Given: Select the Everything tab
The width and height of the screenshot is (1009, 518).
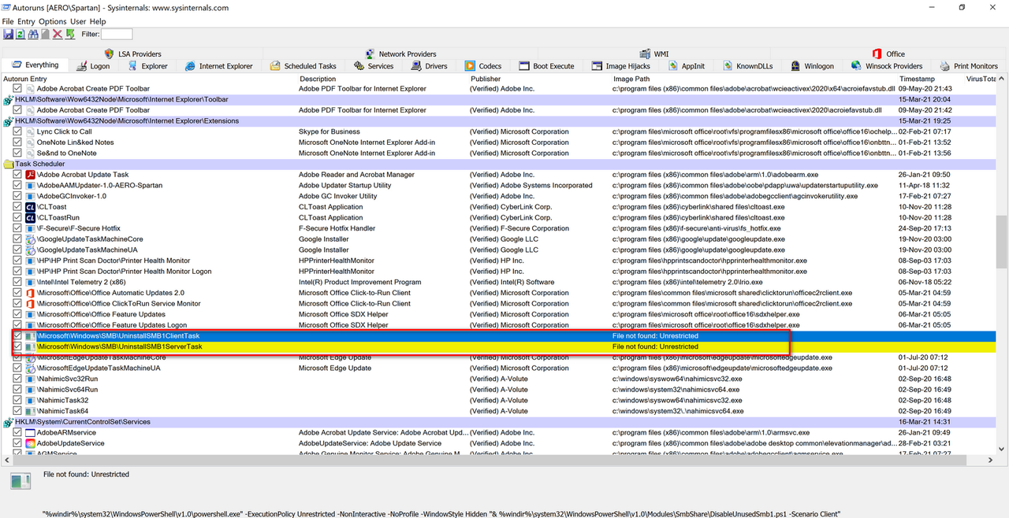Looking at the screenshot, I should pos(35,65).
